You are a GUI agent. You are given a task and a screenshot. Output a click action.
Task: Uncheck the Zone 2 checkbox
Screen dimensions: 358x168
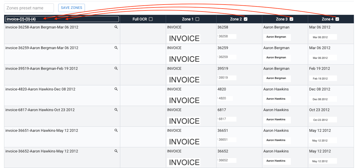(x=246, y=19)
